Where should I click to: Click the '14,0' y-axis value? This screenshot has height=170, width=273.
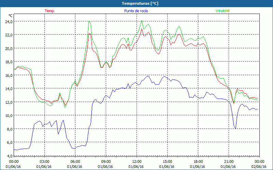[9, 89]
